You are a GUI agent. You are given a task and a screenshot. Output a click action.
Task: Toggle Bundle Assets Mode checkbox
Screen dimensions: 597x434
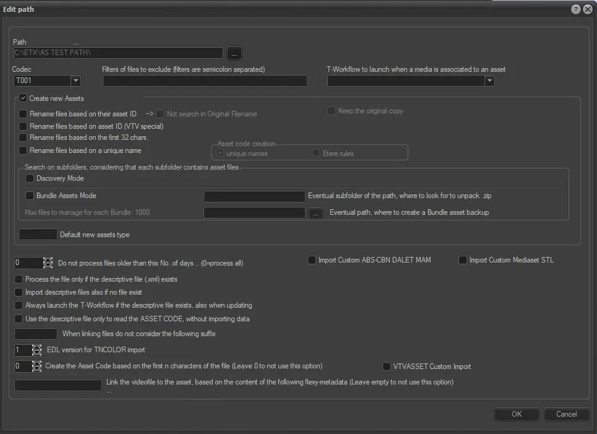(x=30, y=196)
